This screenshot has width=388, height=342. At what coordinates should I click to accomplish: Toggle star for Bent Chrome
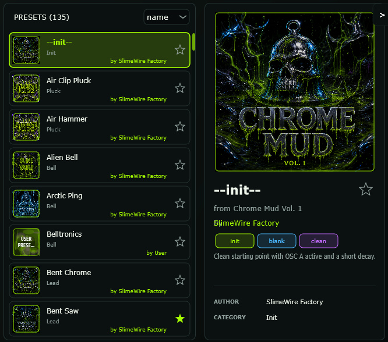[180, 280]
